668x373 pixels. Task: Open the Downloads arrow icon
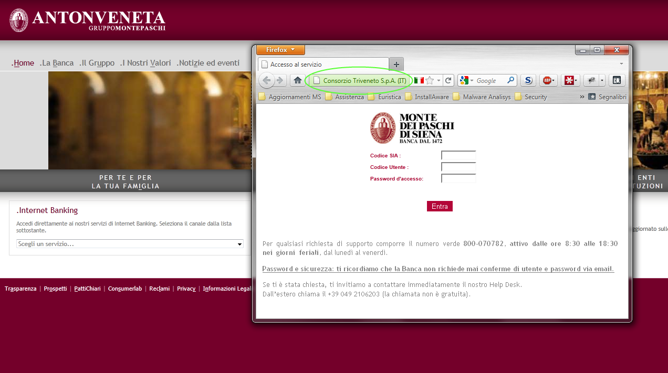[x=617, y=80]
